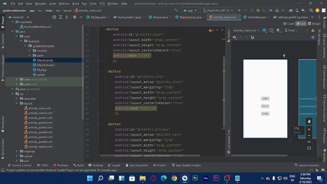The image size is (327, 184).
Task: Open the Gradle tool window on right edge
Action: coord(324,22)
